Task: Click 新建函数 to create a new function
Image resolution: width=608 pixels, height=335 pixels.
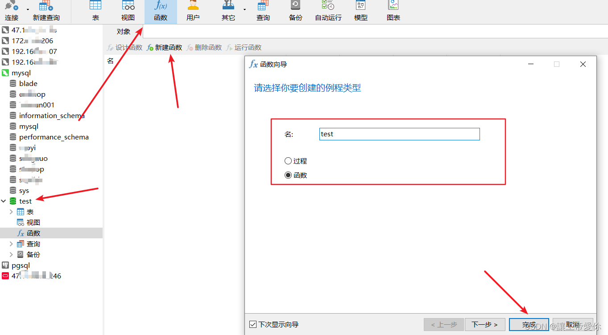Action: (x=164, y=47)
